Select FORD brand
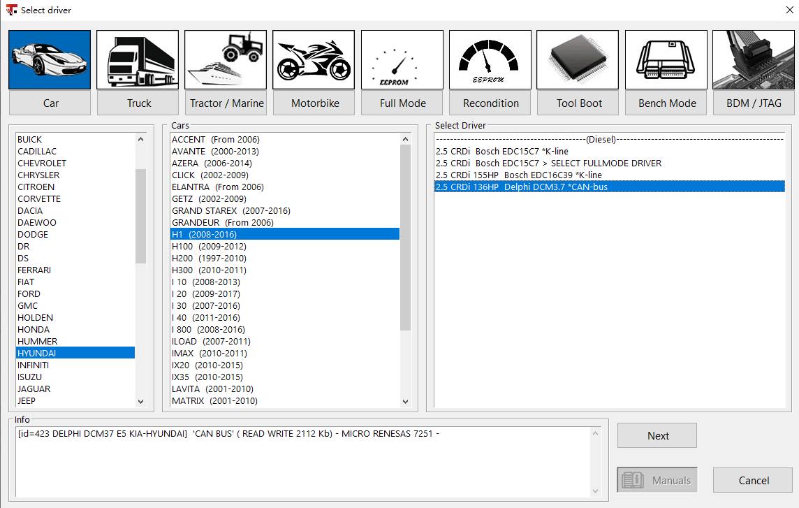This screenshot has height=508, width=799. click(x=75, y=293)
